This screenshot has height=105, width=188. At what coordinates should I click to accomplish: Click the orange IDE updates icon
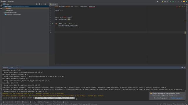pyautogui.click(x=184, y=1)
